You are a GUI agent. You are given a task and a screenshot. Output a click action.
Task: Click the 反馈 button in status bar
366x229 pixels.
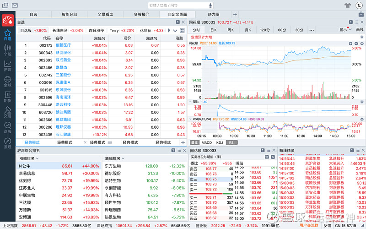tap(327, 225)
